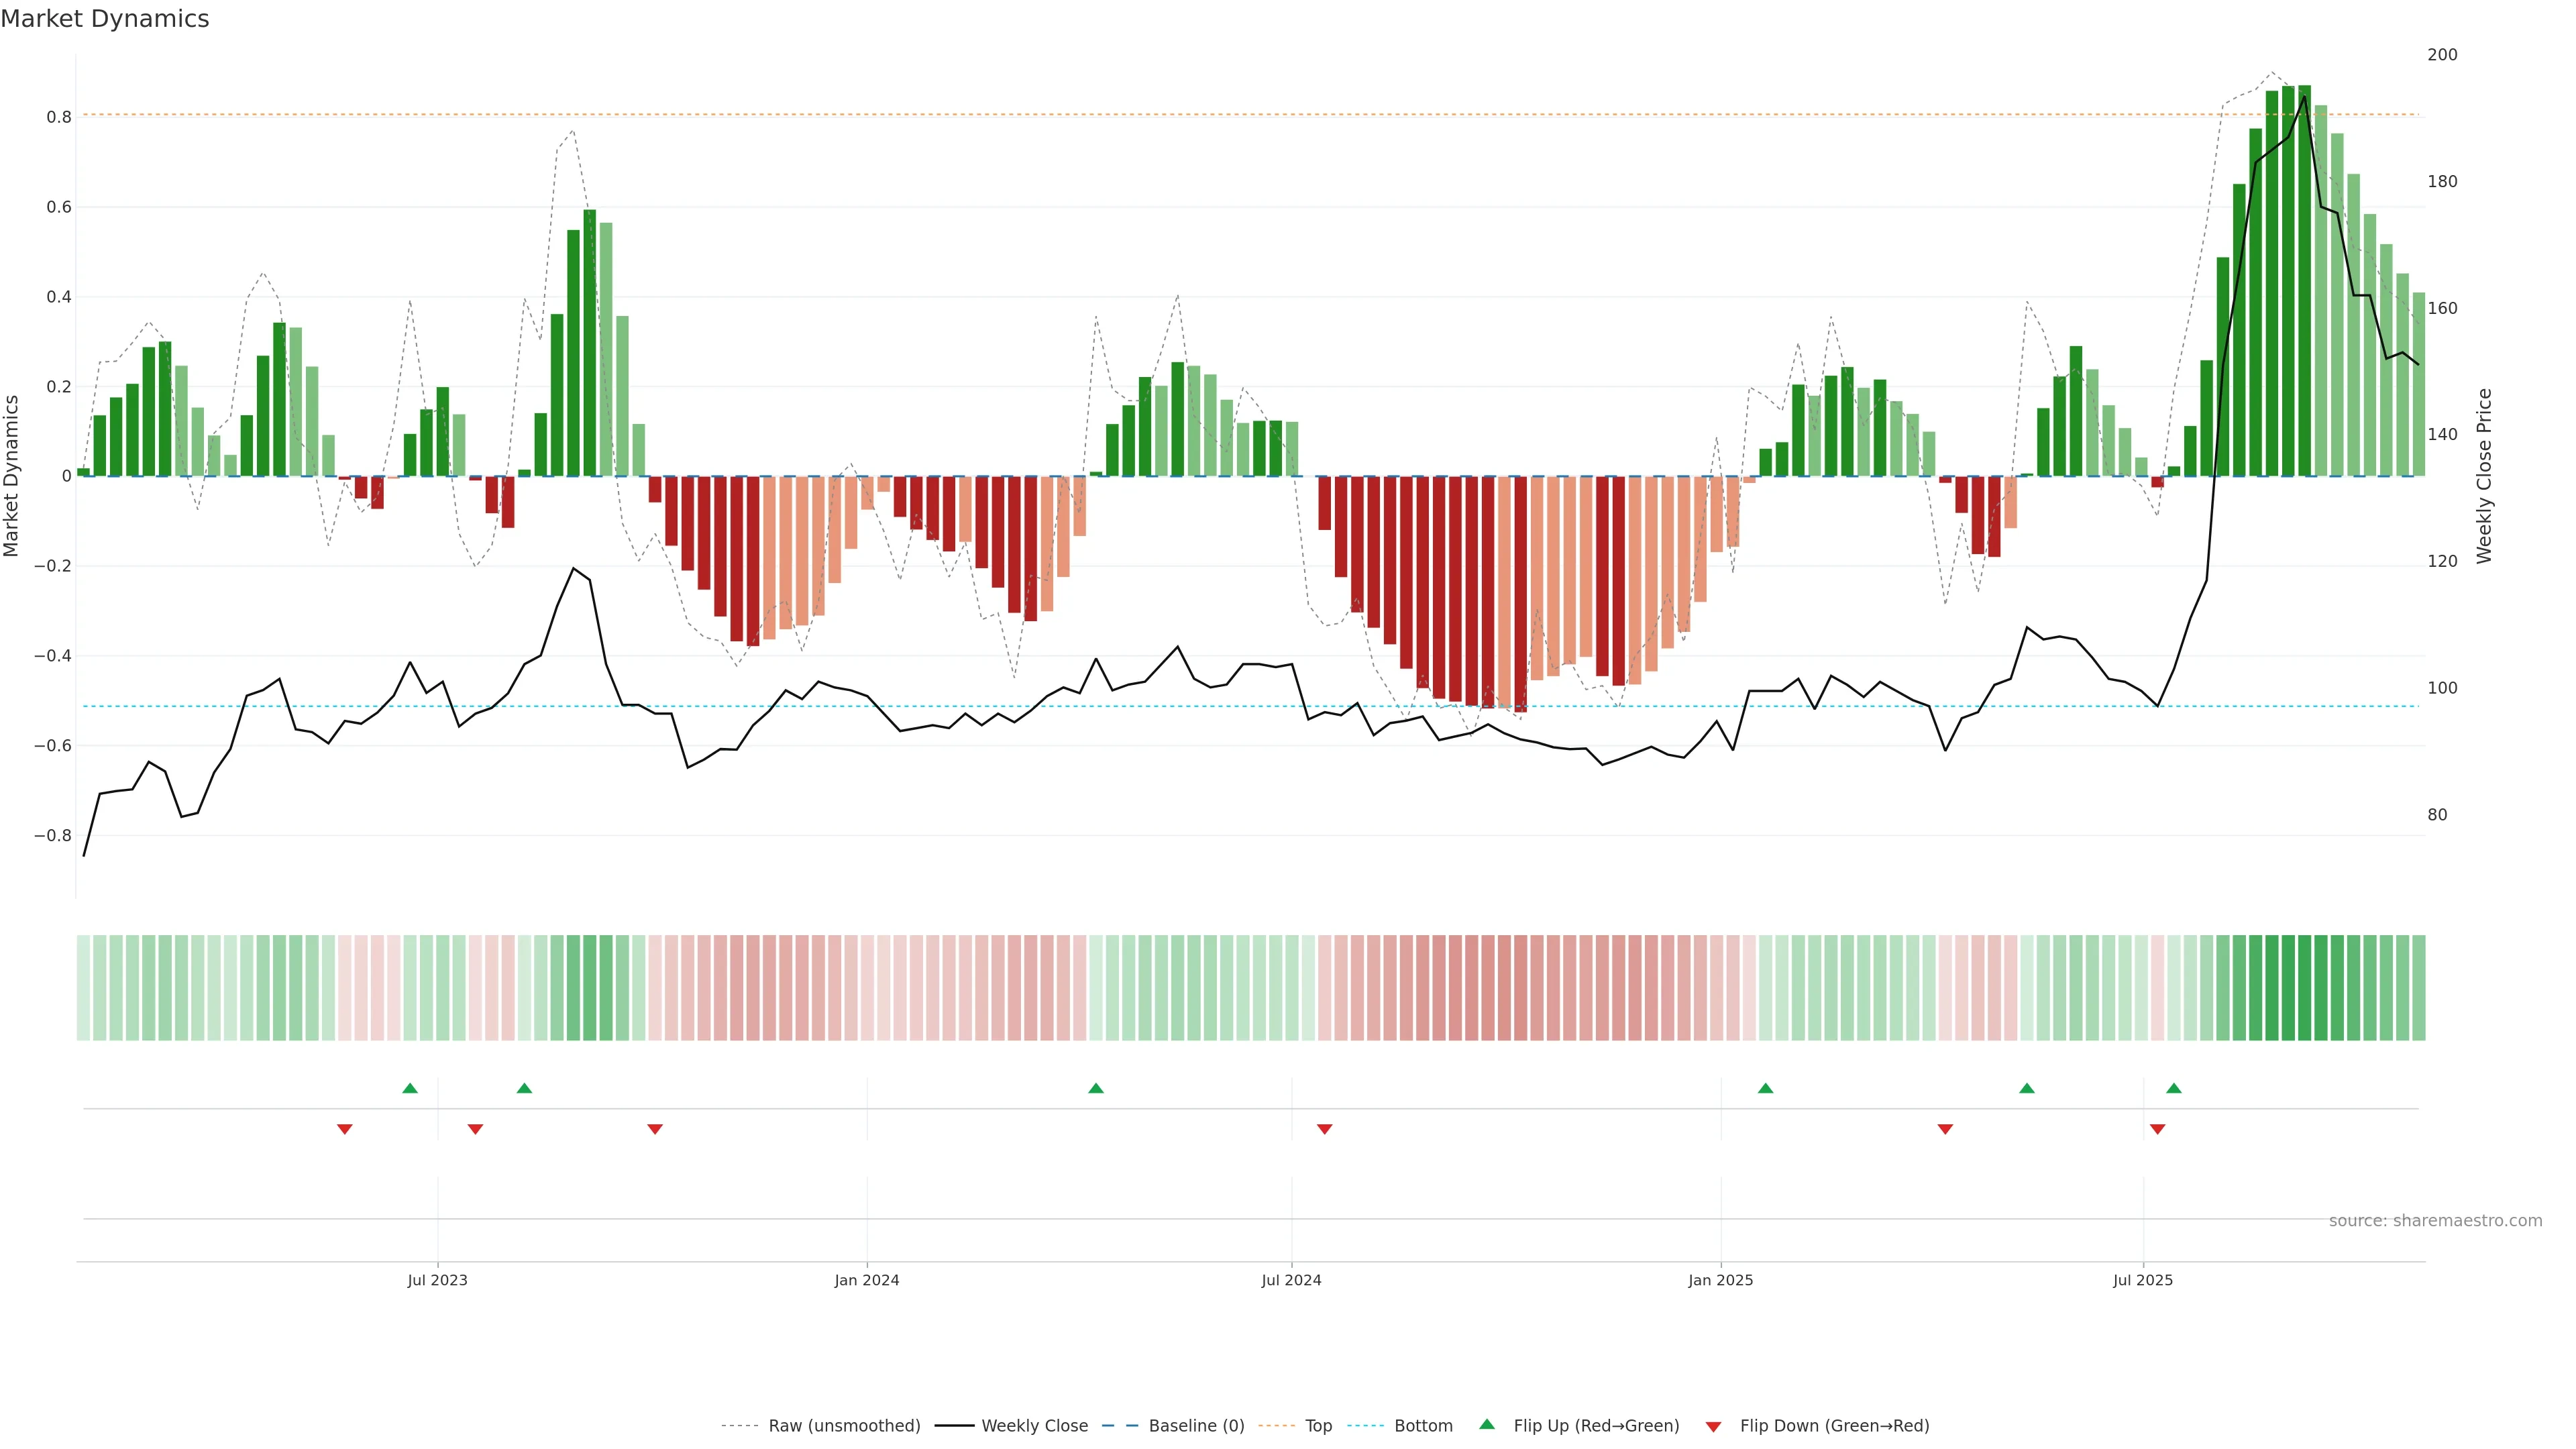
Task: Click the Jul 2023 x-axis label
Action: click(437, 1280)
